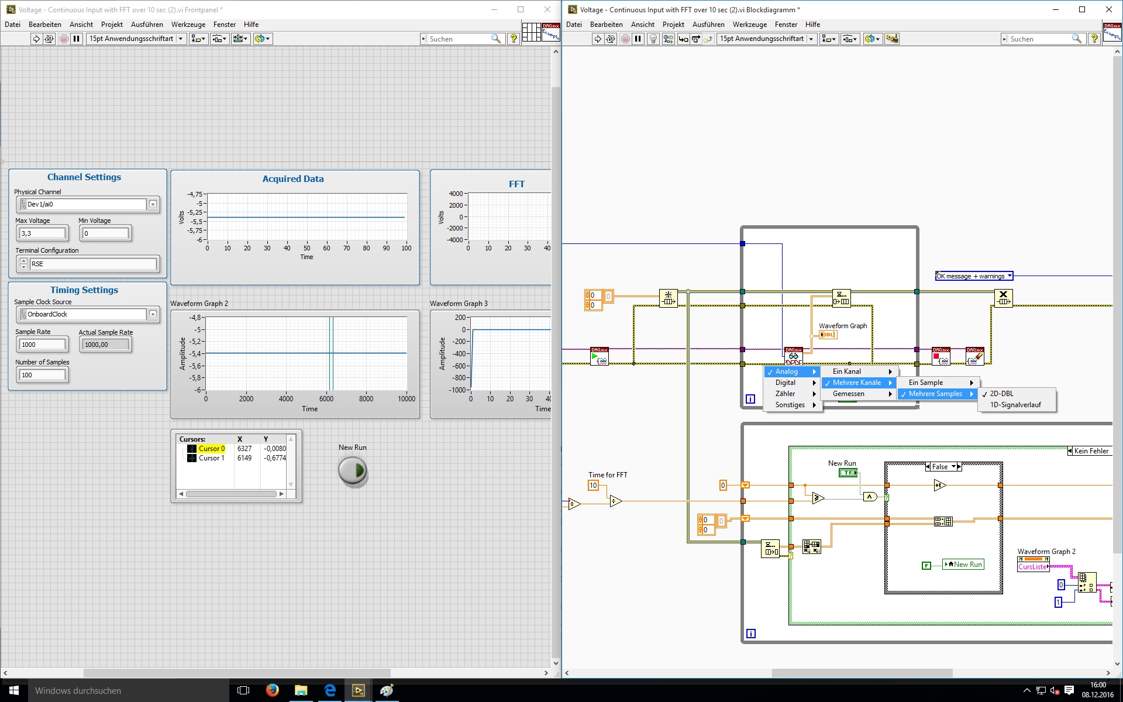
Task: Open context help question mark in block diagram
Action: point(1094,39)
